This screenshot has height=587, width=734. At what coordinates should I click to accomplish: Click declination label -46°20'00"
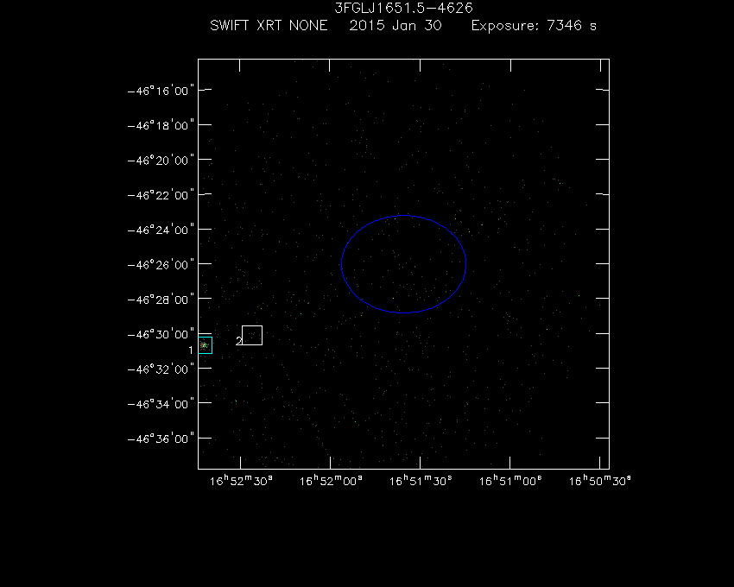[161, 161]
